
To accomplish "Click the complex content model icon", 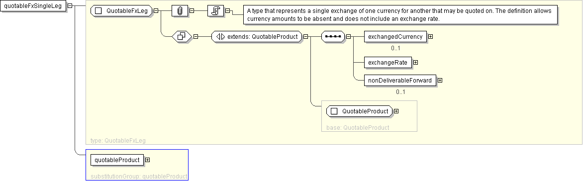I will point(182,36).
